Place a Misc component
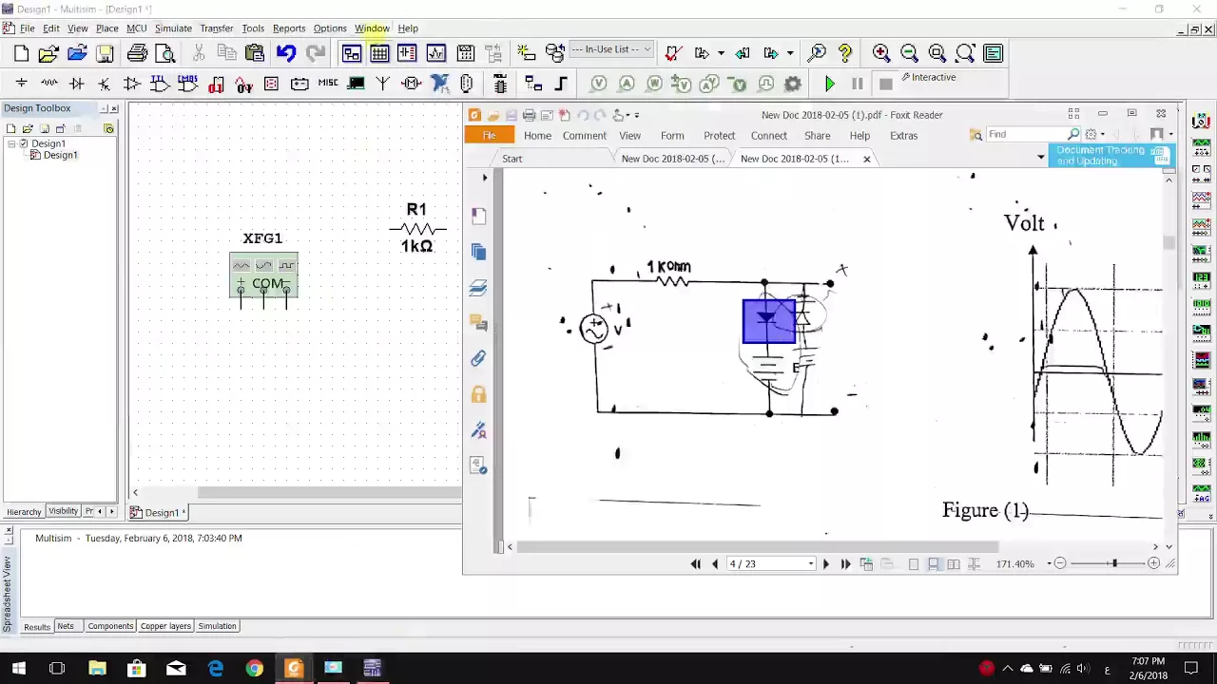This screenshot has height=684, width=1217. pyautogui.click(x=328, y=84)
